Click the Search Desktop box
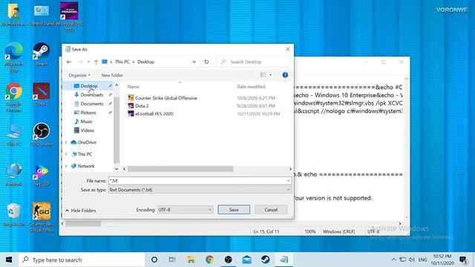Image resolution: width=475 pixels, height=267 pixels. tap(253, 62)
